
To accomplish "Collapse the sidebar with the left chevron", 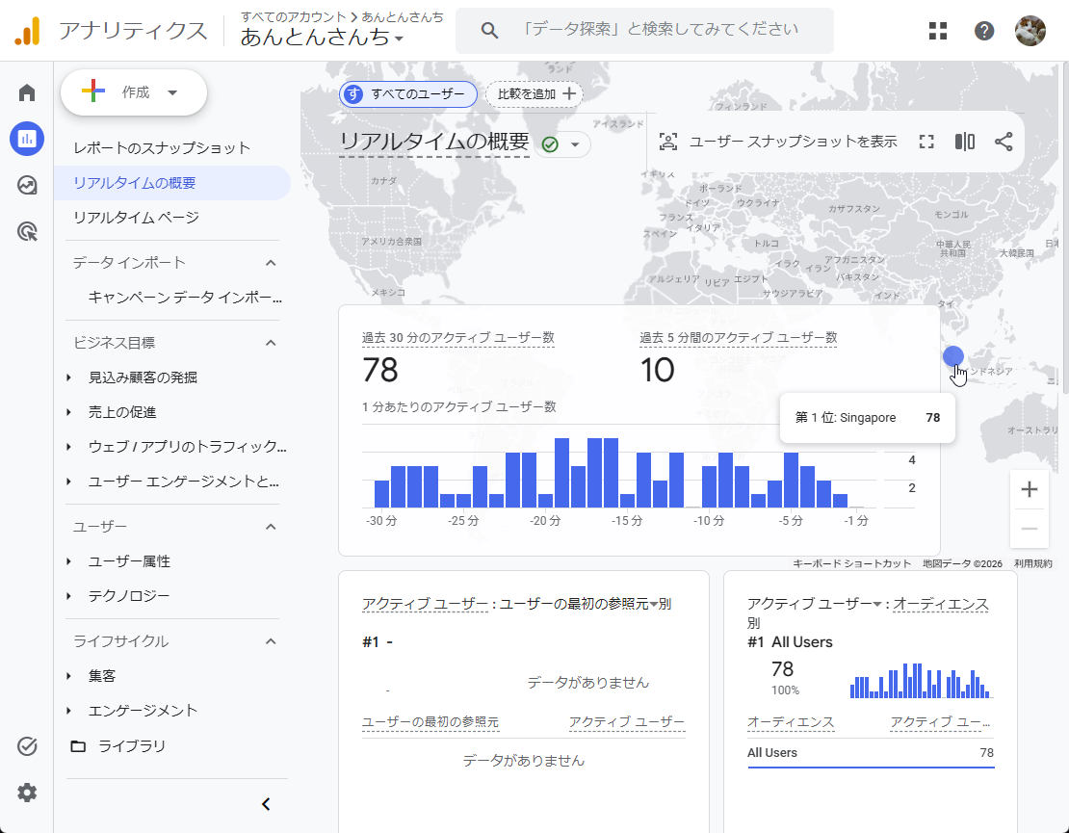I will coord(267,804).
